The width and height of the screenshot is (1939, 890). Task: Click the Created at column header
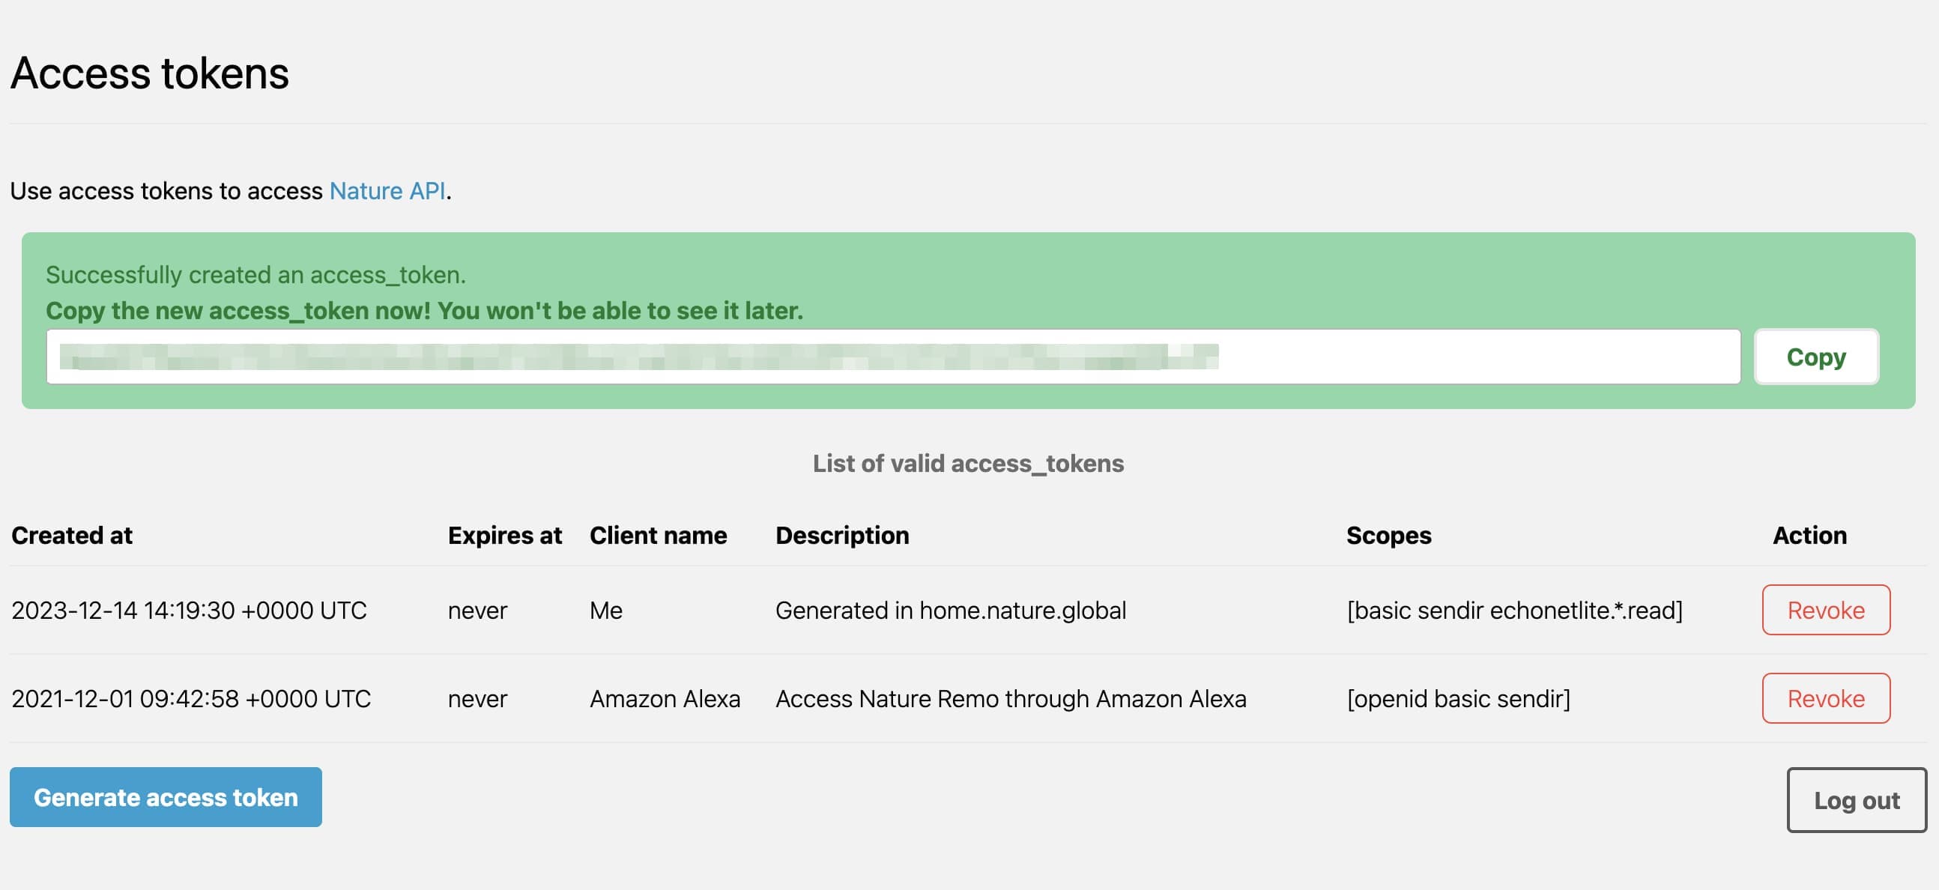[x=72, y=536]
